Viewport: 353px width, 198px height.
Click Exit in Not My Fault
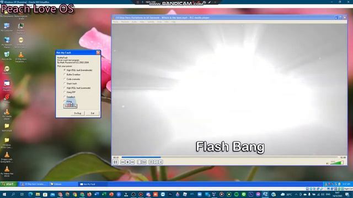tap(93, 113)
